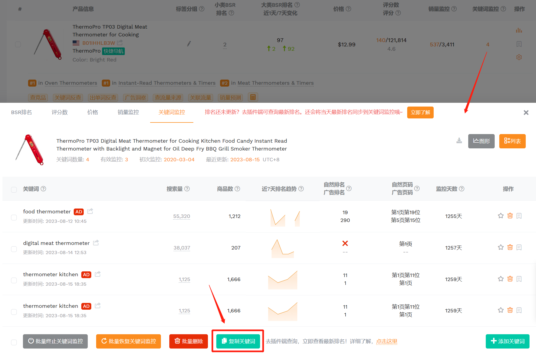Click the 55,320 search volume value
Viewport: 536px width, 355px height.
click(181, 216)
